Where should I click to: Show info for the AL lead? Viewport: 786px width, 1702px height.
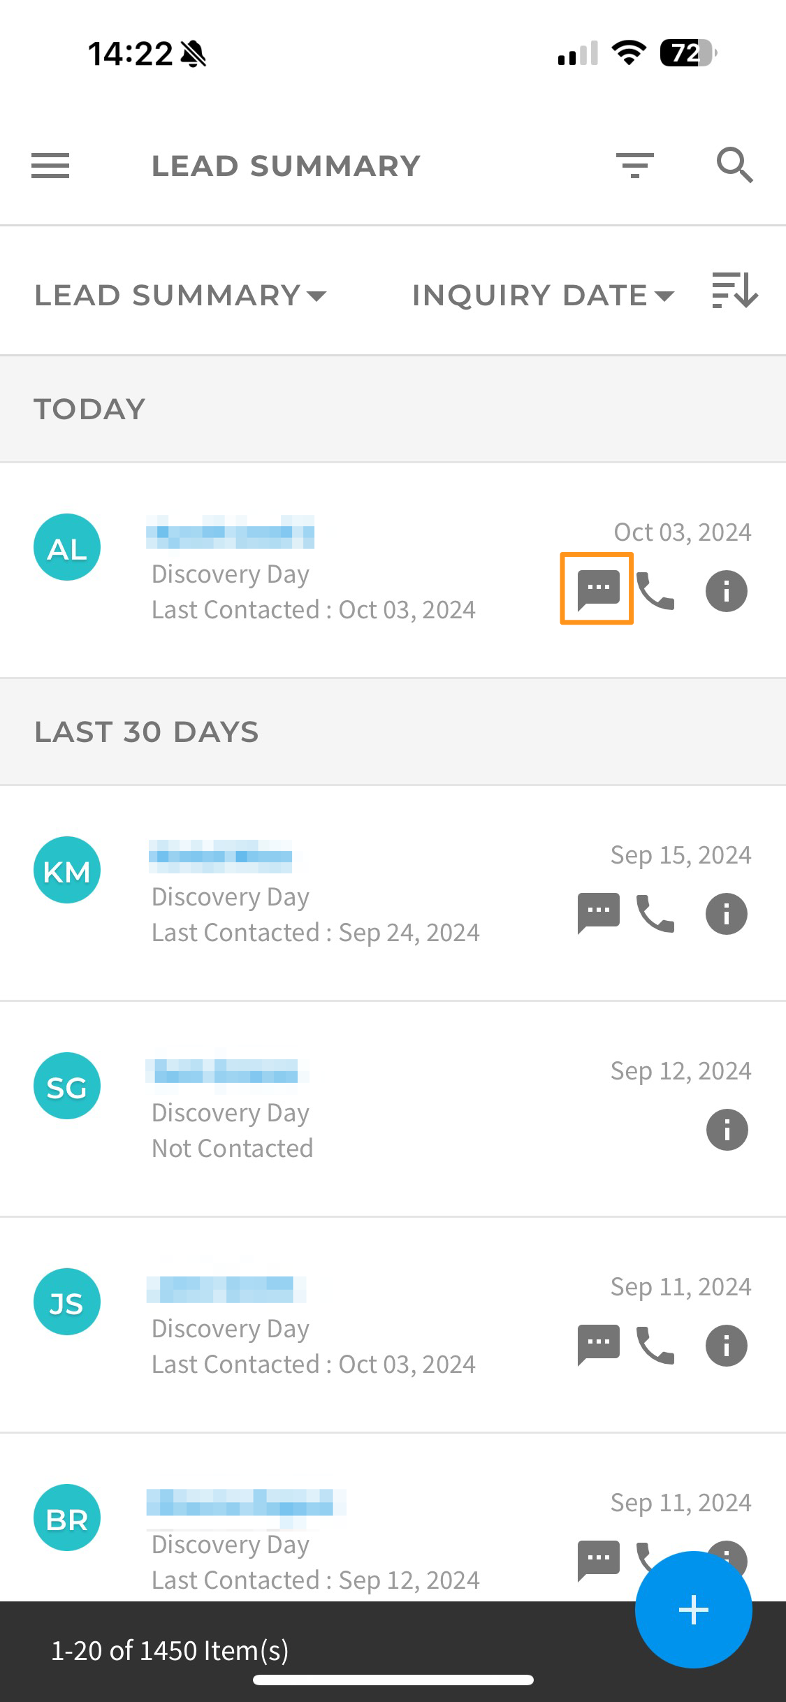tap(727, 591)
